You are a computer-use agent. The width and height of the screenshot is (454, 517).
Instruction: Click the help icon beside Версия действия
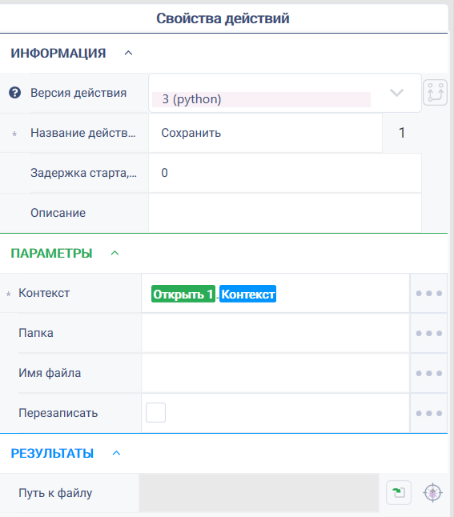[15, 93]
